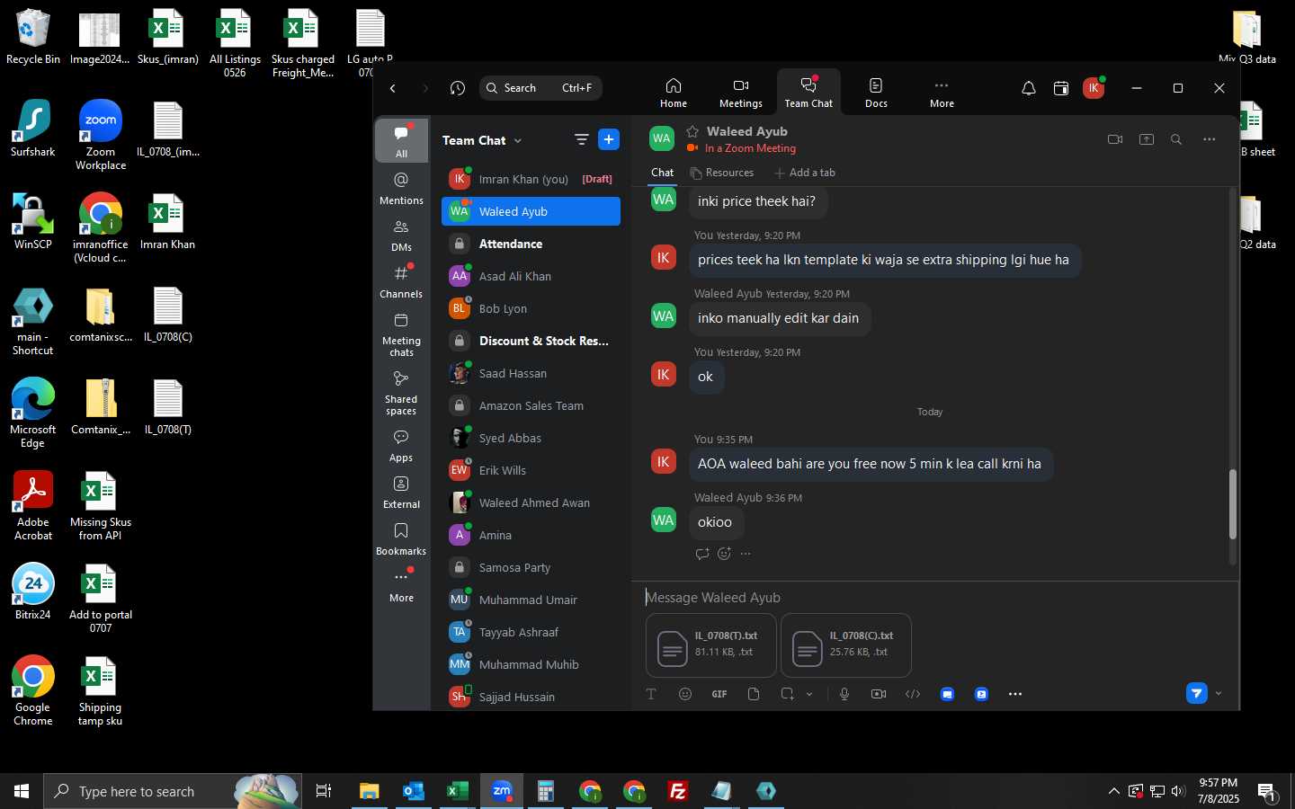Click the Search box in Zoom
The image size is (1295, 809).
541,88
